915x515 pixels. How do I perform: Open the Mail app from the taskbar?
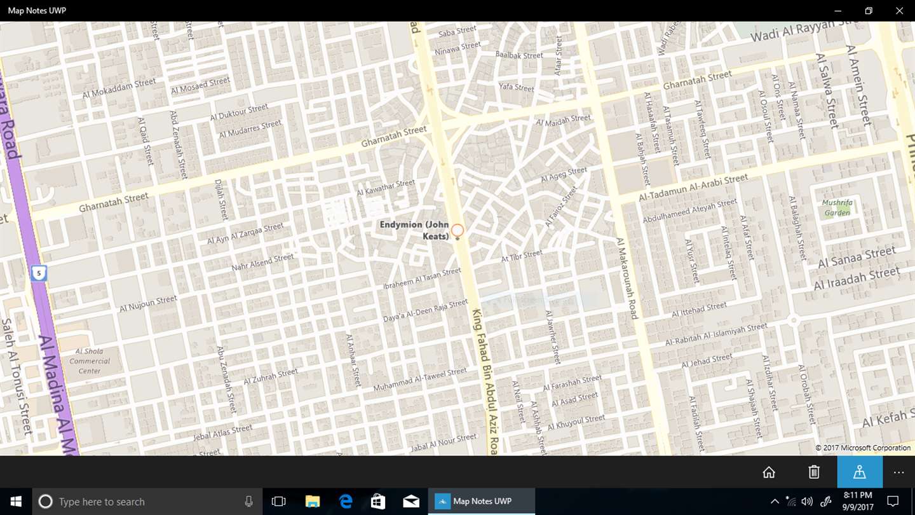411,502
